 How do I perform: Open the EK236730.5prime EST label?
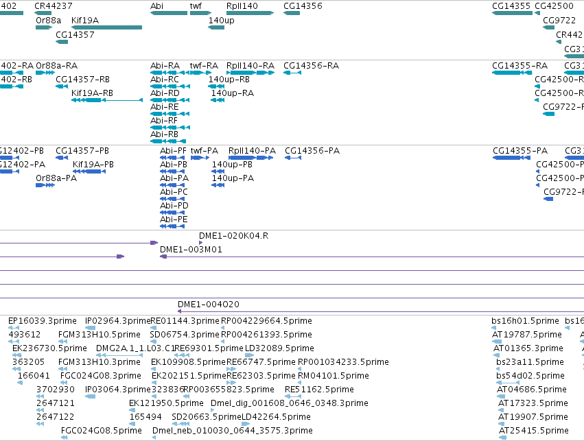(49, 348)
